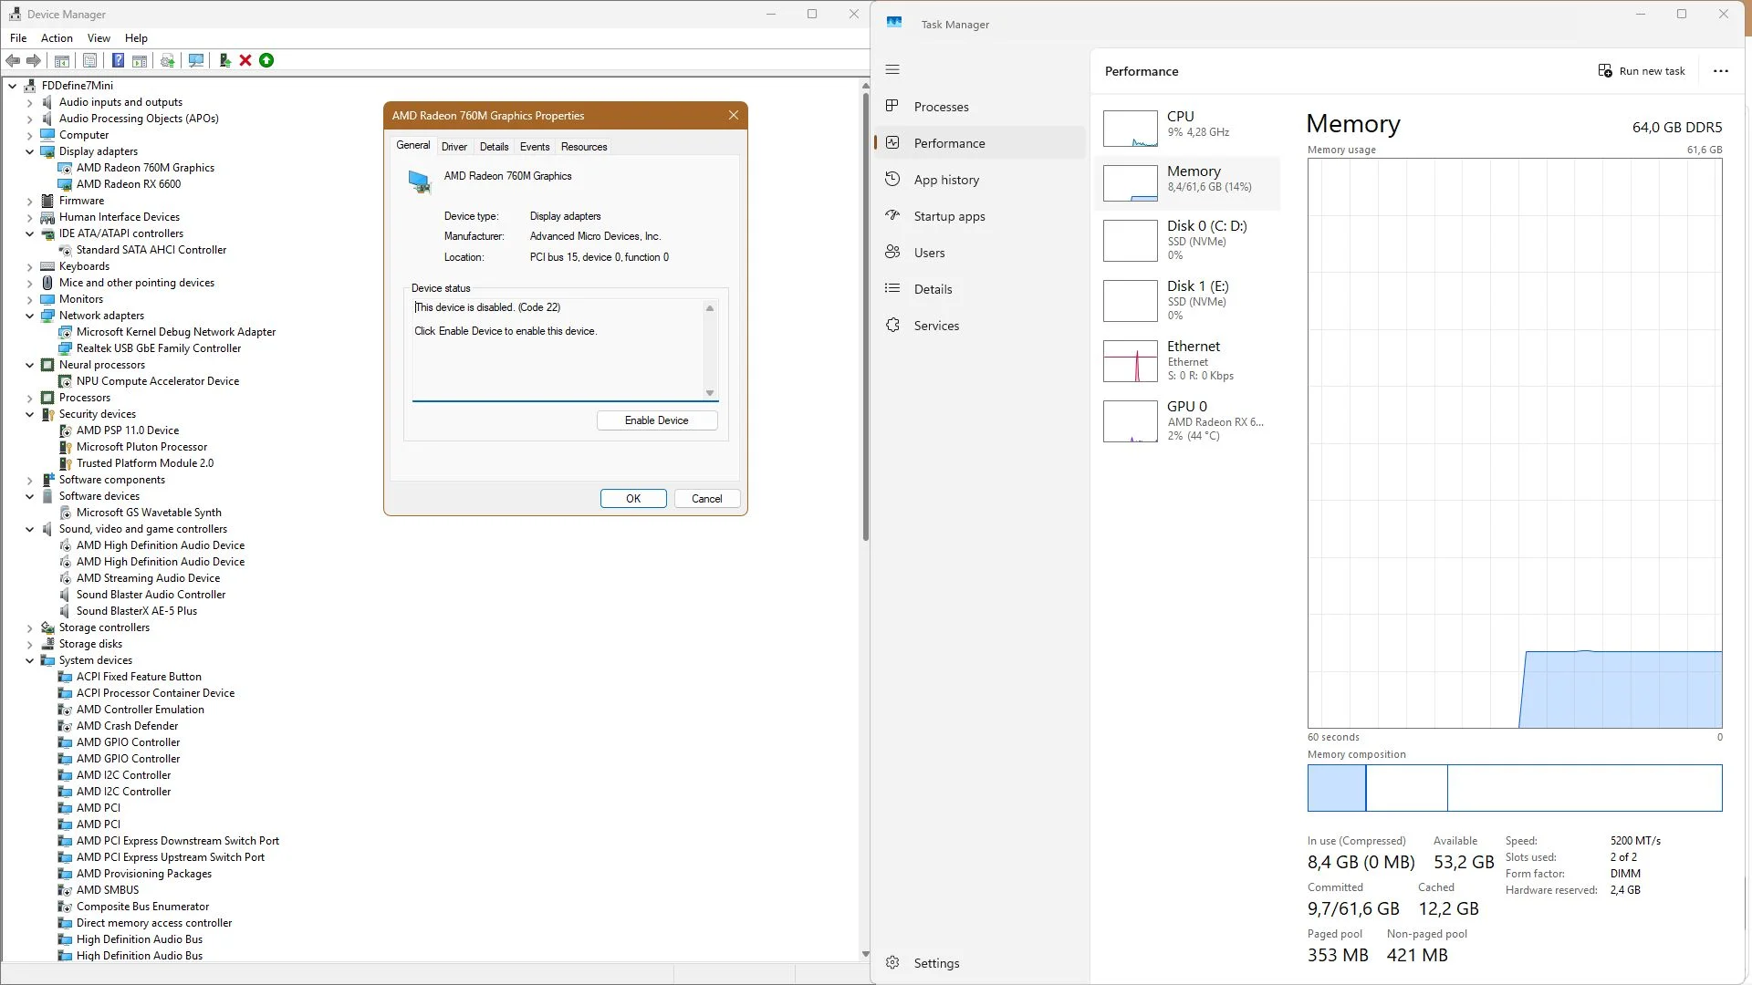The image size is (1752, 985).
Task: Click the Enable Device button
Action: pos(657,420)
